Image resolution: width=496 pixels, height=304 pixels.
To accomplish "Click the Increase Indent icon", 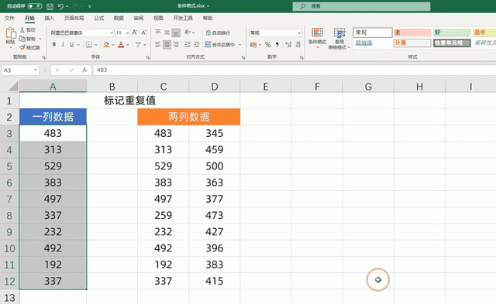I will coord(196,45).
